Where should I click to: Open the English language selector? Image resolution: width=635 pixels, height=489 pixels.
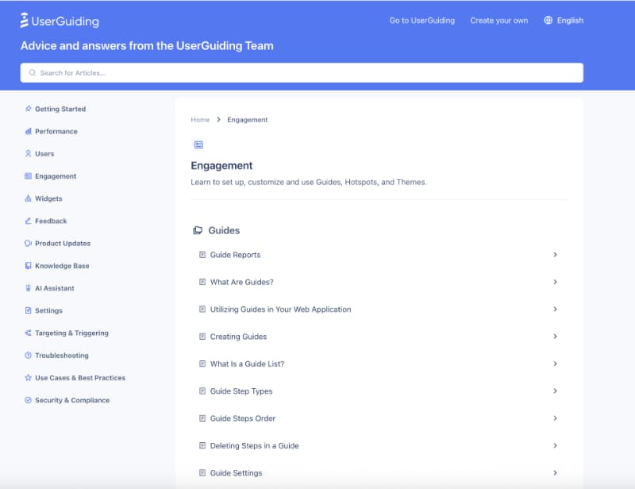(564, 21)
